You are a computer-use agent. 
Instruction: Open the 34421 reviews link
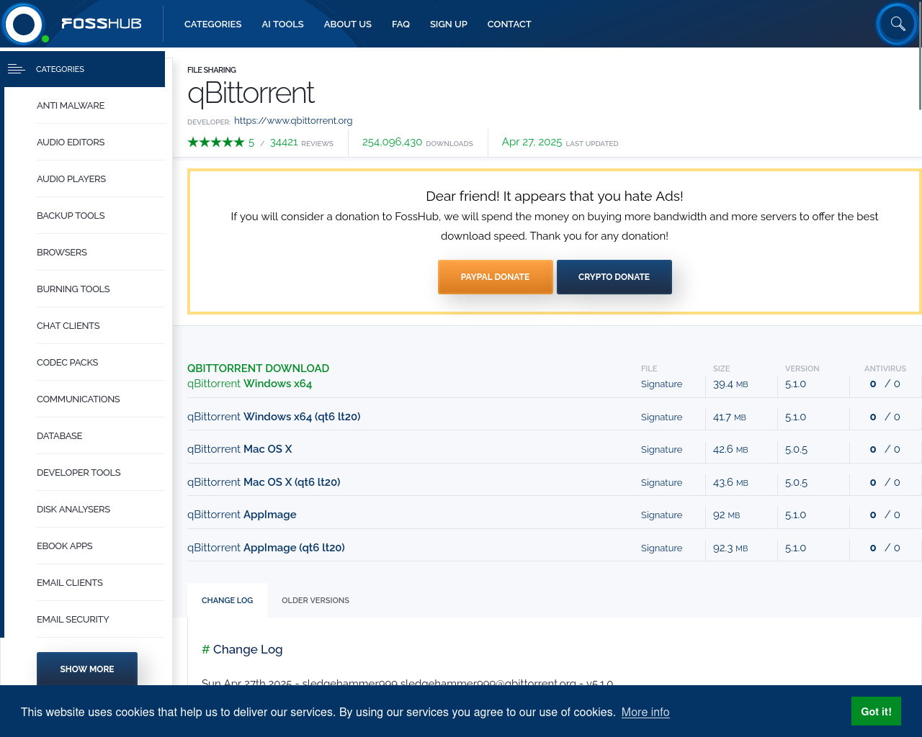point(302,143)
